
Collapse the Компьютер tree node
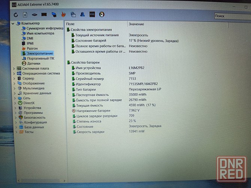pos(13,24)
